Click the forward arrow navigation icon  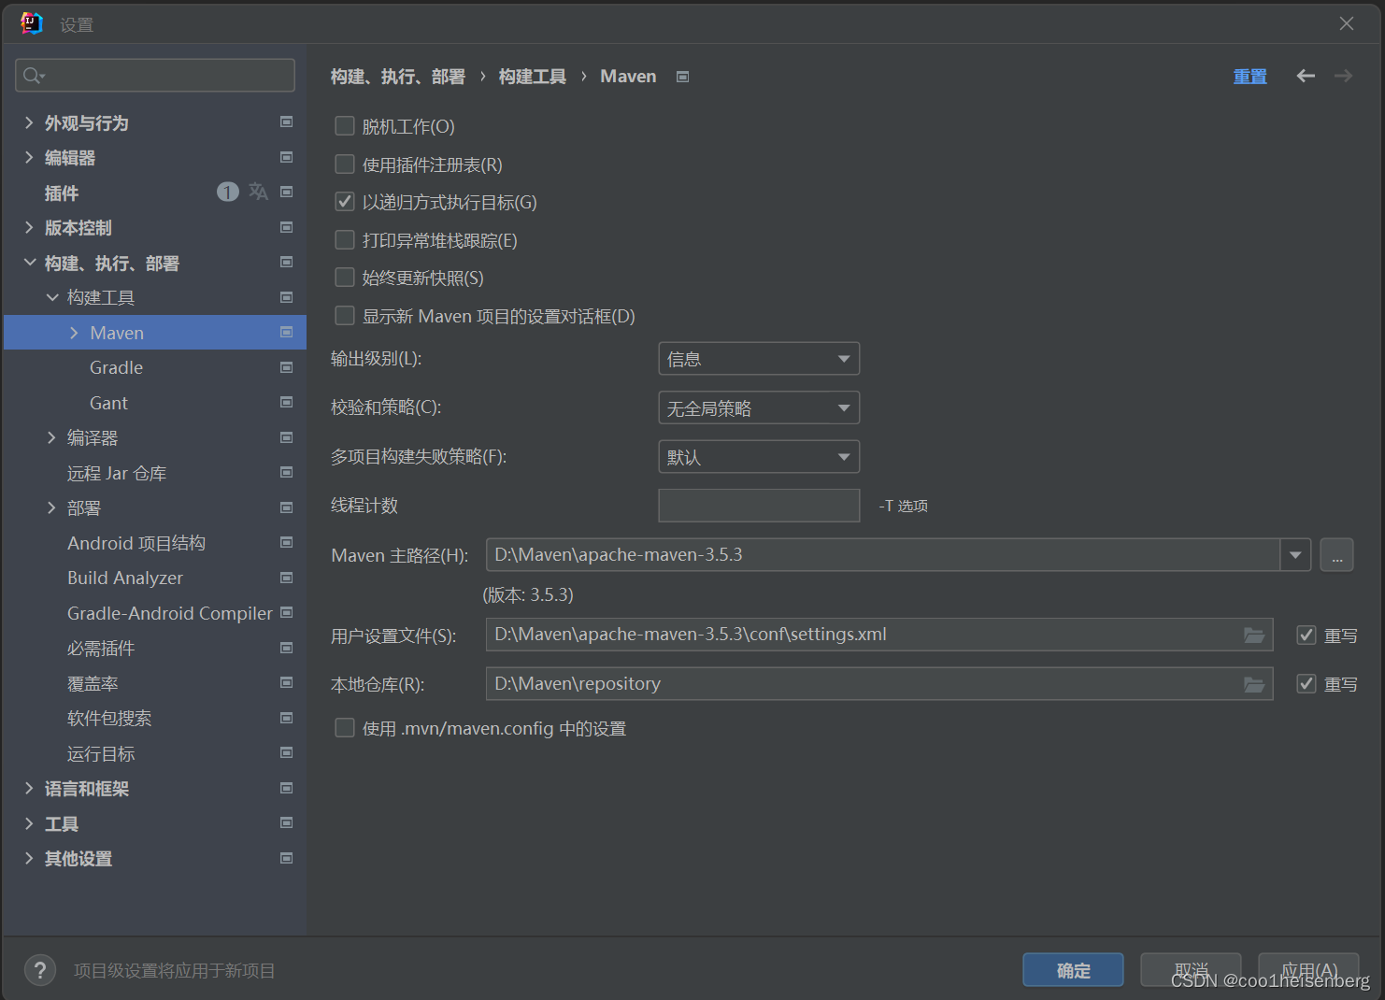click(1343, 76)
